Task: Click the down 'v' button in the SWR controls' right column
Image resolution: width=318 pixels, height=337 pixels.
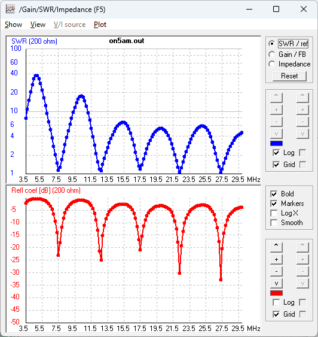Action: 302,133
